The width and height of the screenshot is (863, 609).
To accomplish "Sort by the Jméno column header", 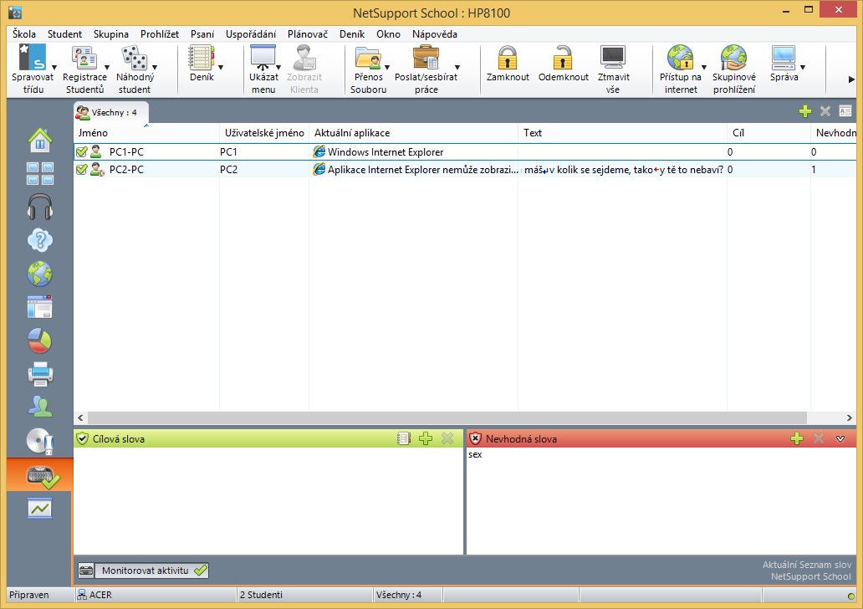I will tap(147, 133).
